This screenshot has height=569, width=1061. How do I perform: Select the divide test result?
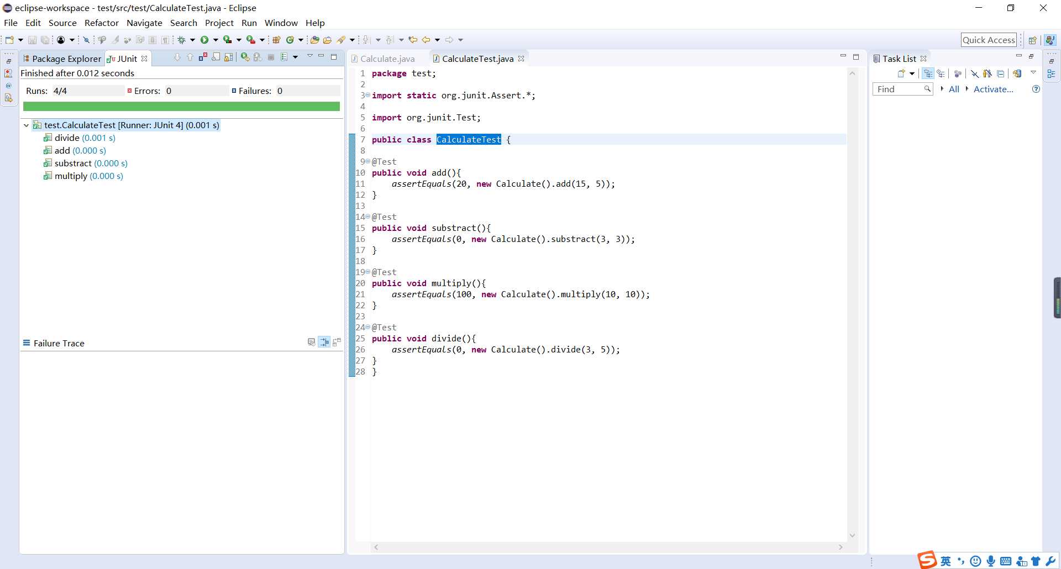(80, 138)
